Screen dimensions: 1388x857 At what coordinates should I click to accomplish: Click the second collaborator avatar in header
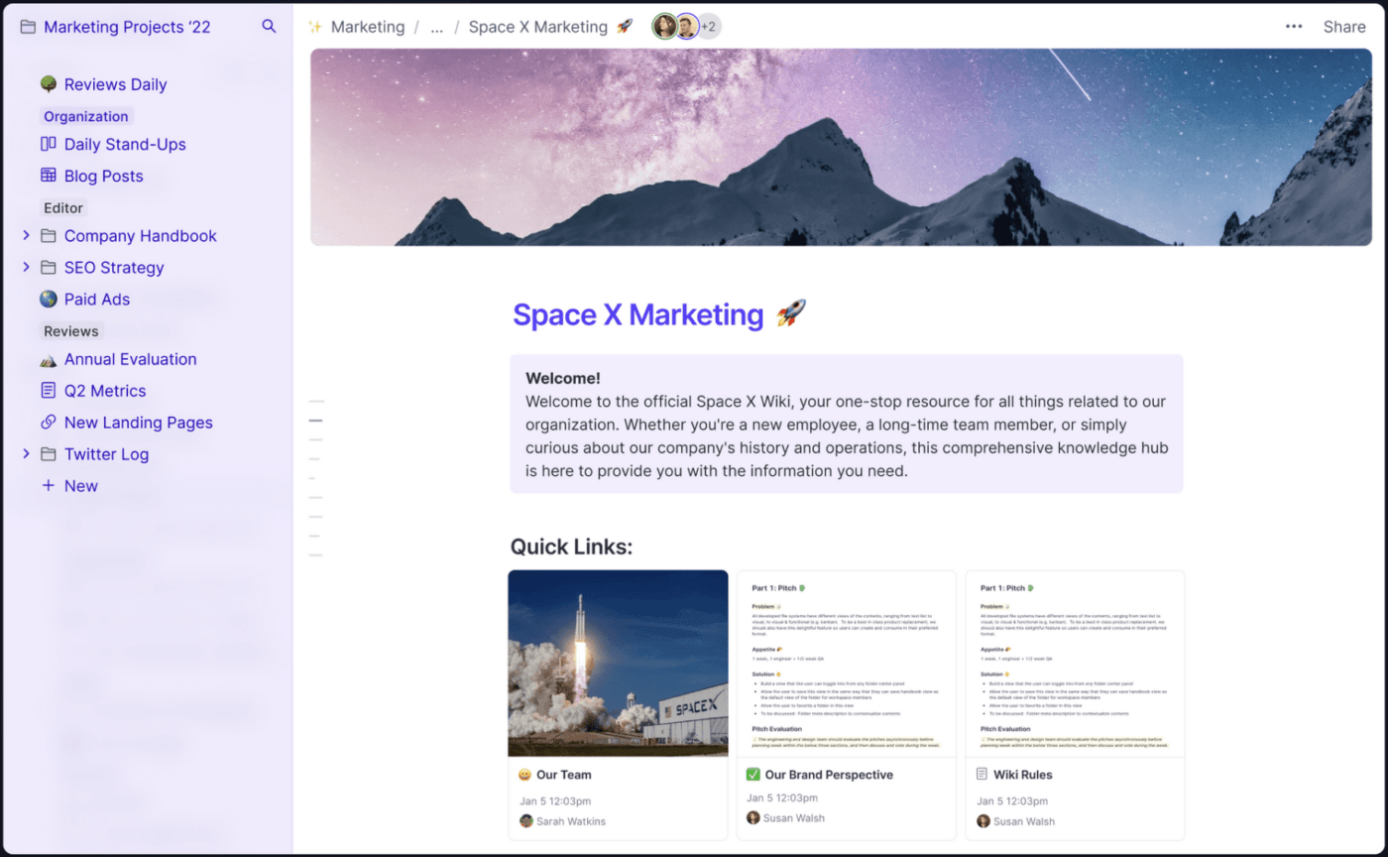click(687, 27)
